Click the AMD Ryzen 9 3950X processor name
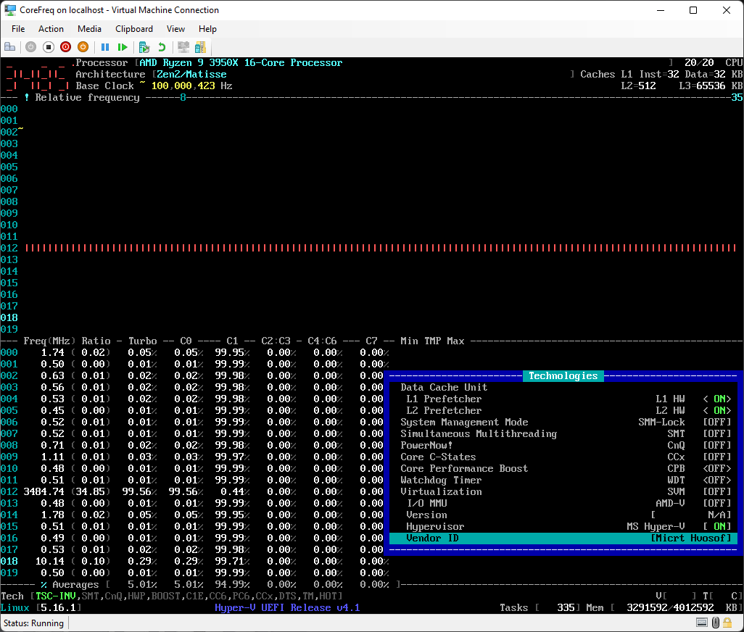The image size is (744, 632). (241, 62)
